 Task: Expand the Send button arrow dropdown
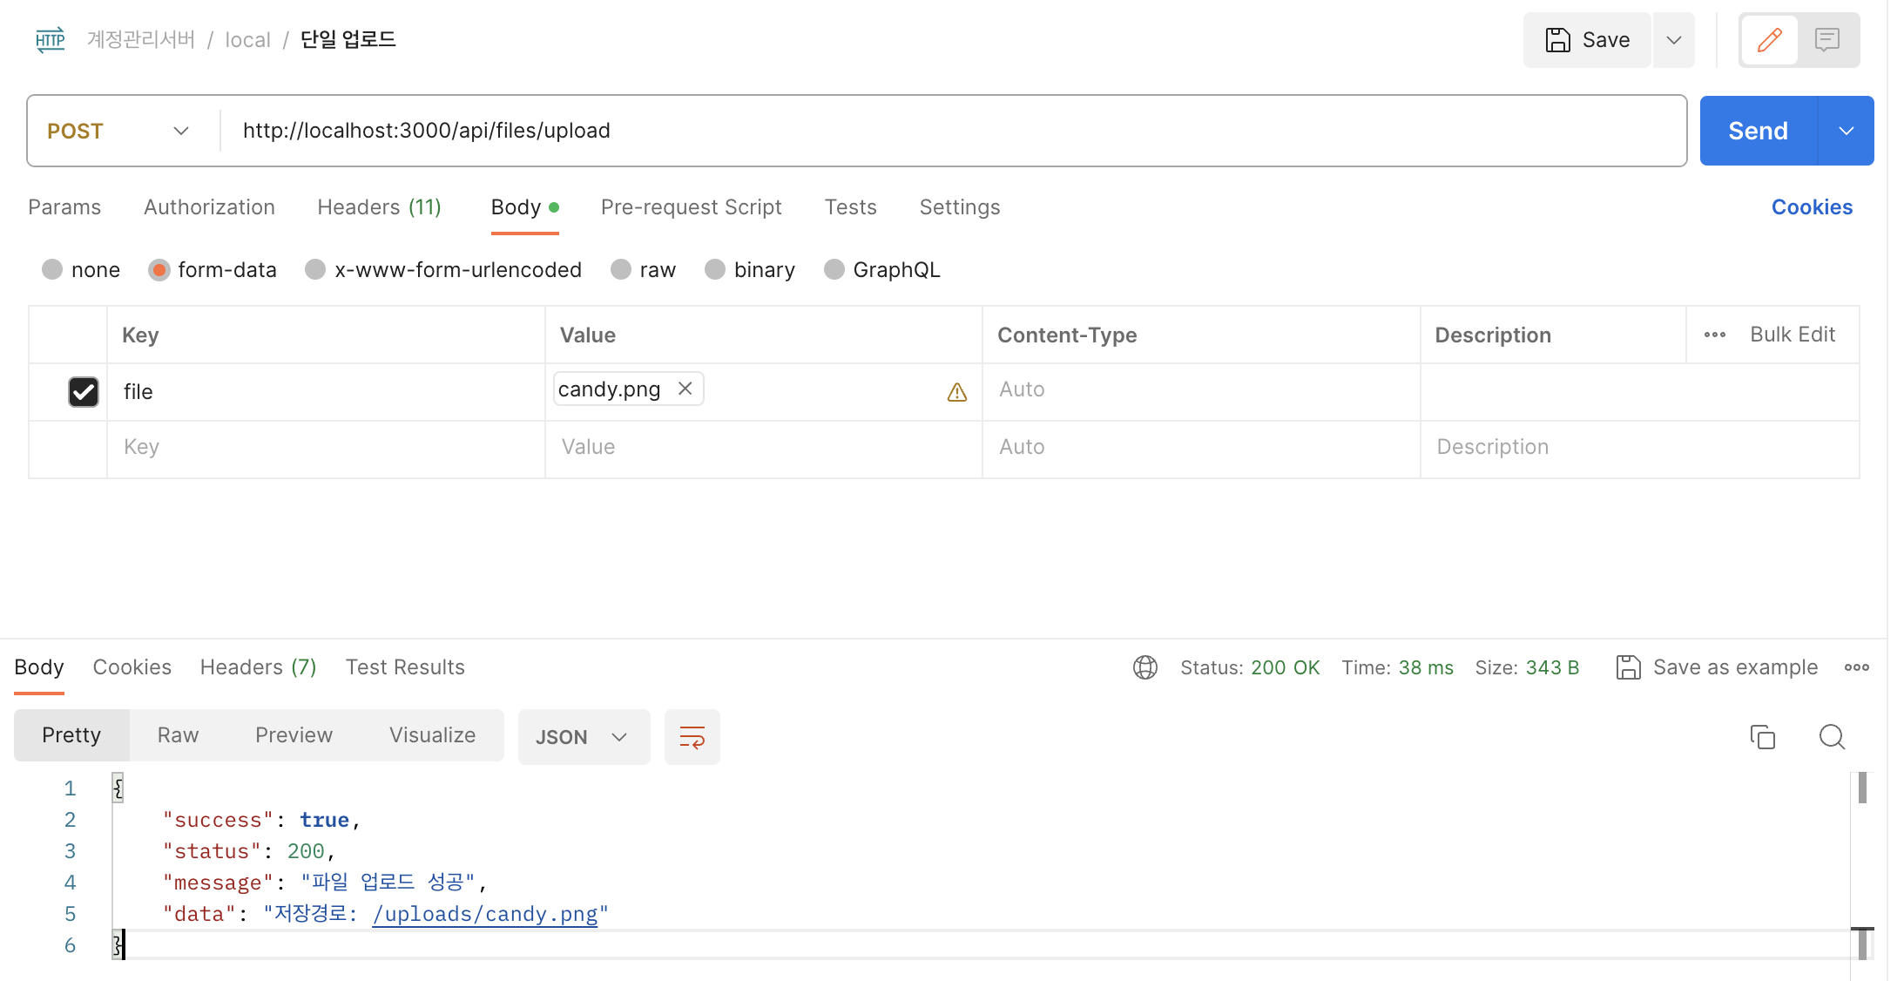1846,131
